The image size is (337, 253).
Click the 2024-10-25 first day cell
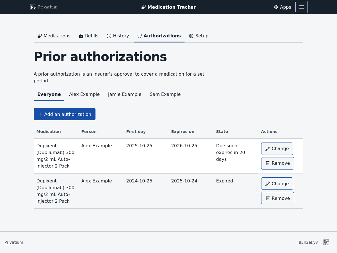pos(139,181)
